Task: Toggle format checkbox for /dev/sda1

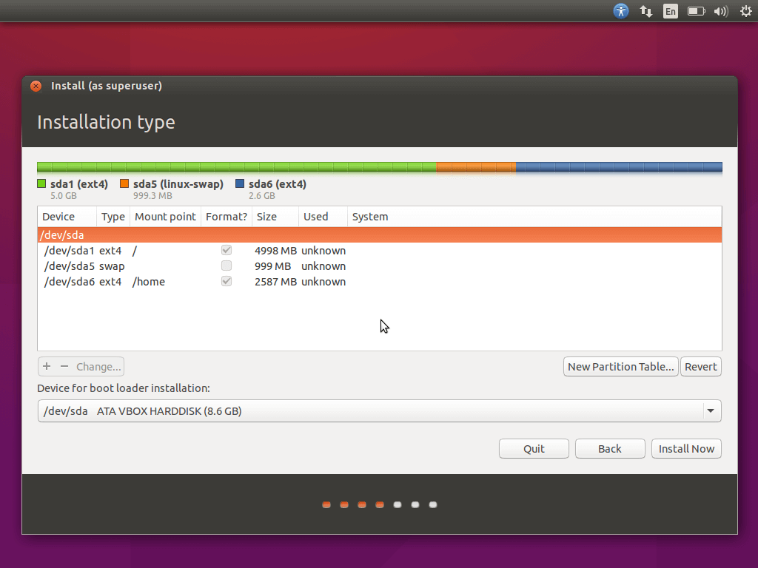Action: click(x=227, y=251)
